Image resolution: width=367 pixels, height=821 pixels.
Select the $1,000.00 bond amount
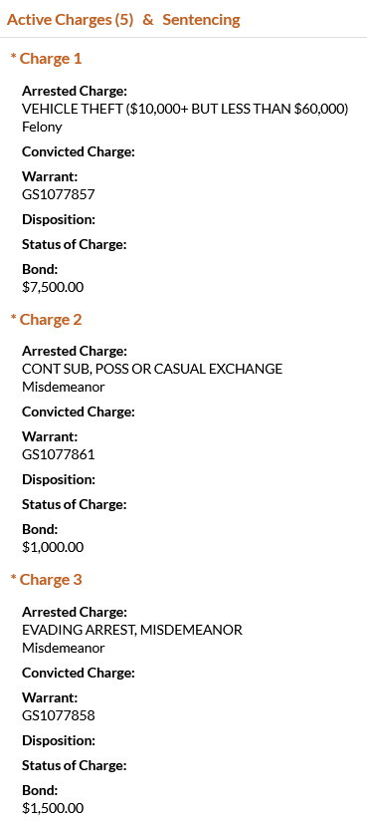pyautogui.click(x=53, y=547)
